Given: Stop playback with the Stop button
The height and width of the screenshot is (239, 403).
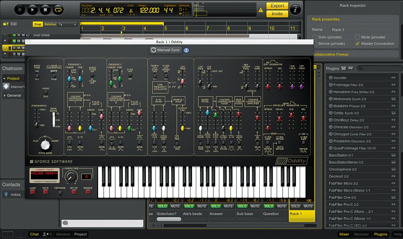Looking at the screenshot, I should pyautogui.click(x=45, y=10).
